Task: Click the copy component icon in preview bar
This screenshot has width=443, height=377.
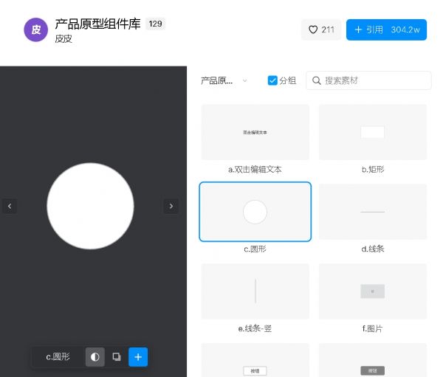Action: [x=117, y=357]
